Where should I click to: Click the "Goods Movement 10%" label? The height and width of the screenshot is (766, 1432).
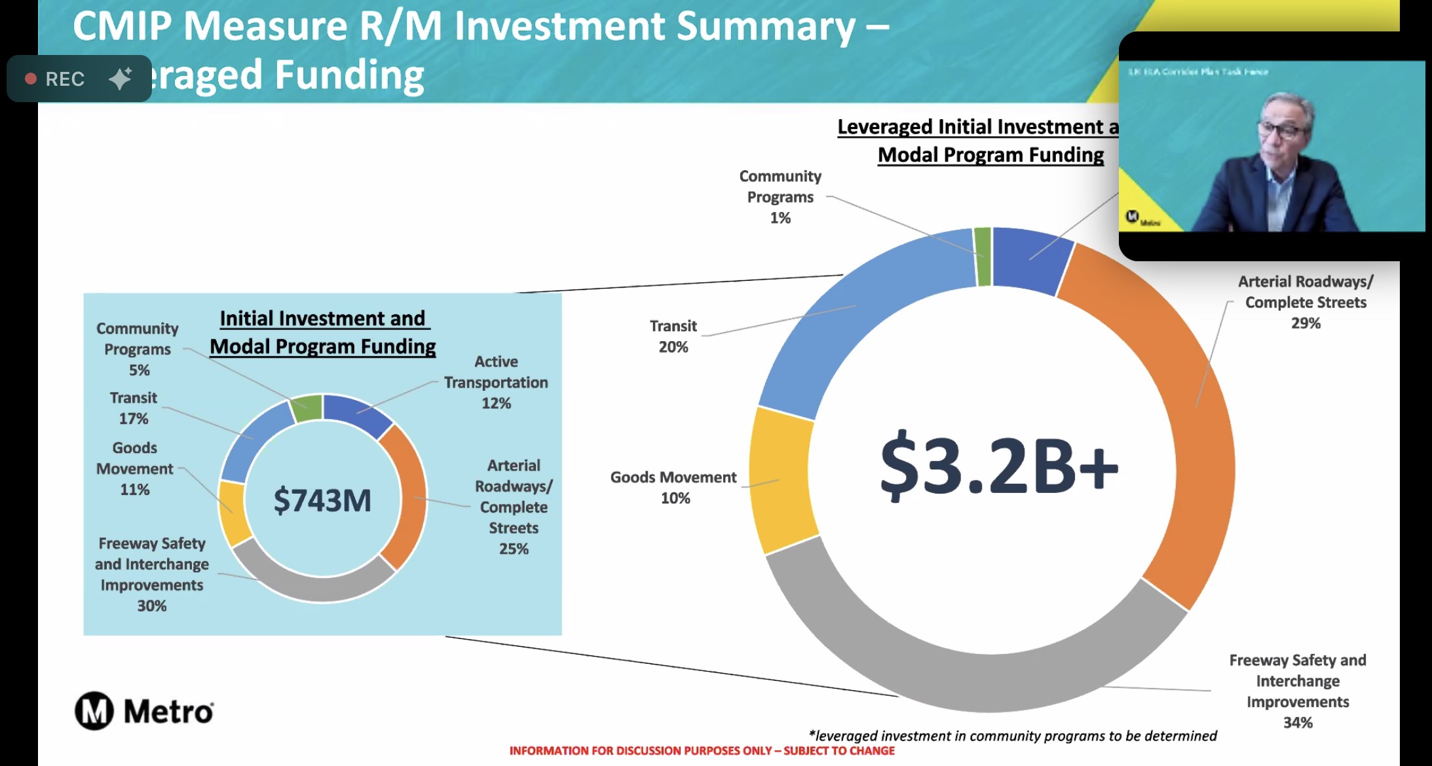(673, 487)
